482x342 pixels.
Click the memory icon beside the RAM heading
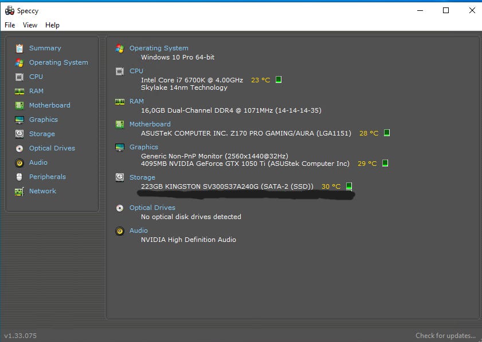point(120,102)
